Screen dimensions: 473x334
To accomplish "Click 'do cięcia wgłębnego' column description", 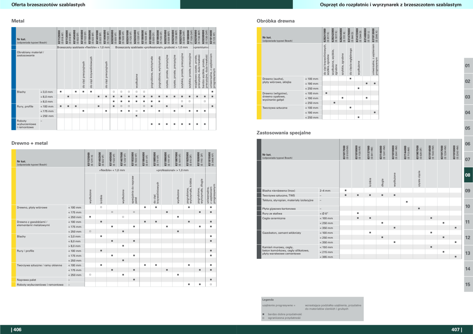I will (x=351, y=61).
